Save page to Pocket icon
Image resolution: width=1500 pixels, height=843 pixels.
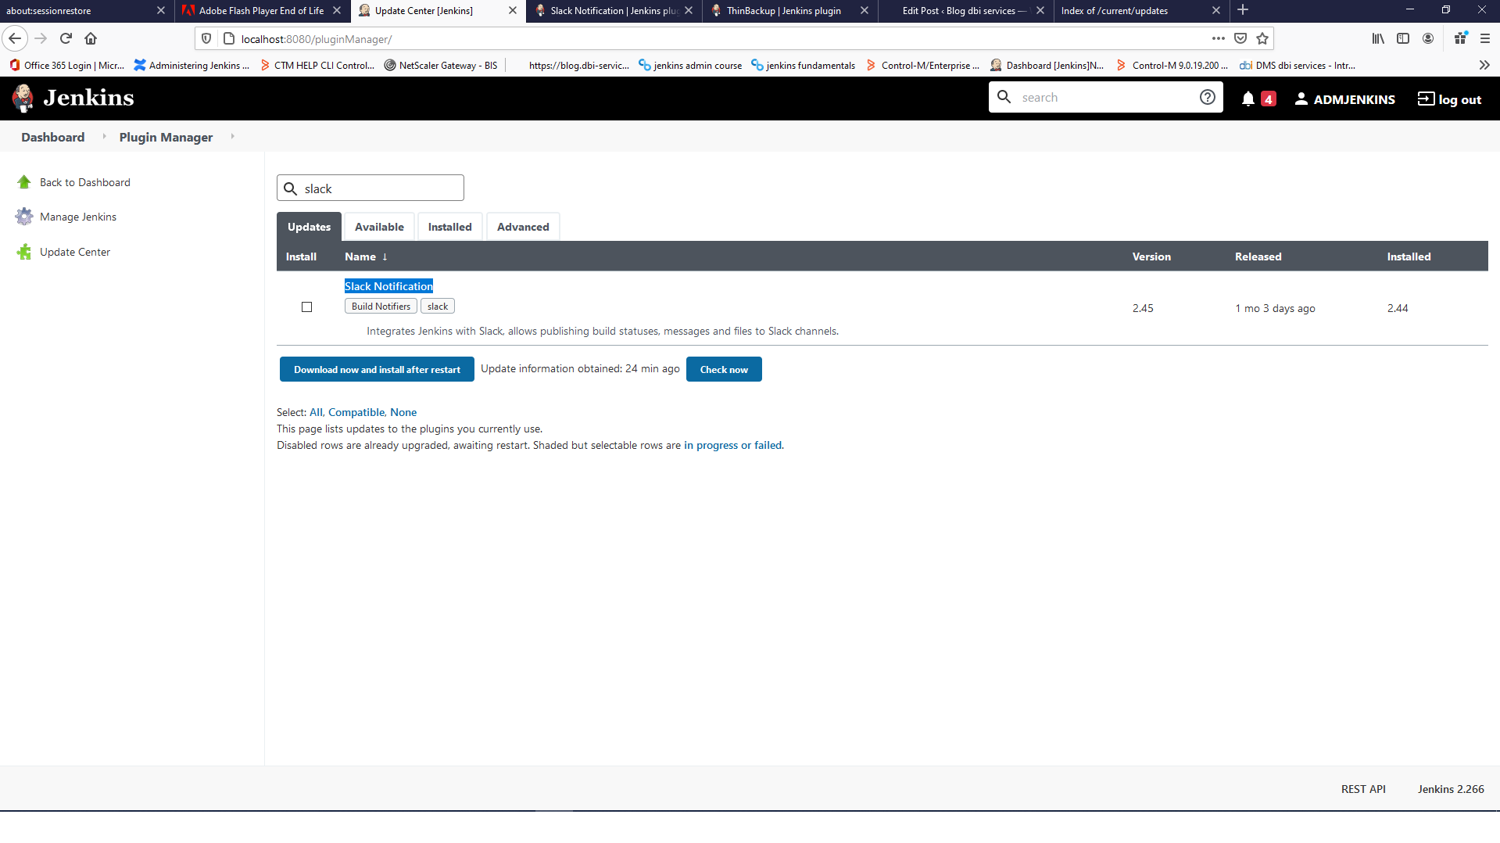1240,38
